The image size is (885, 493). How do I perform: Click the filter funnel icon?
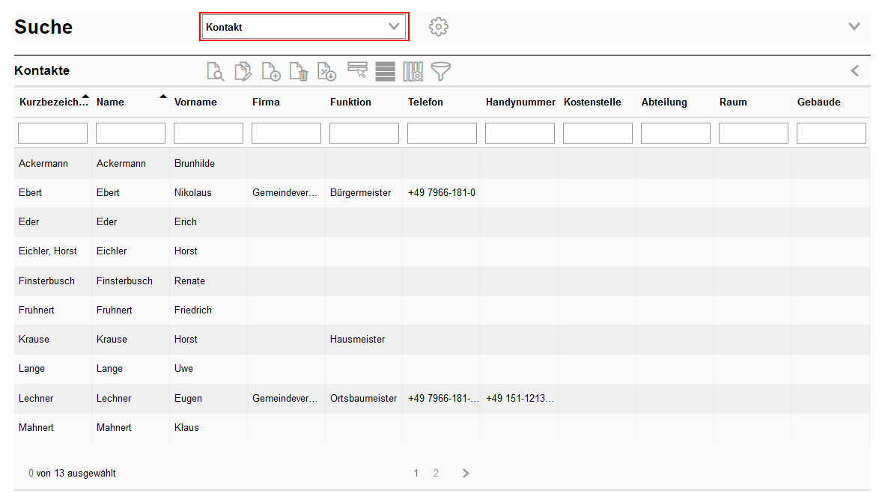[441, 72]
